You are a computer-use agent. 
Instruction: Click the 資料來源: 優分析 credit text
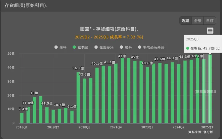point(200,132)
